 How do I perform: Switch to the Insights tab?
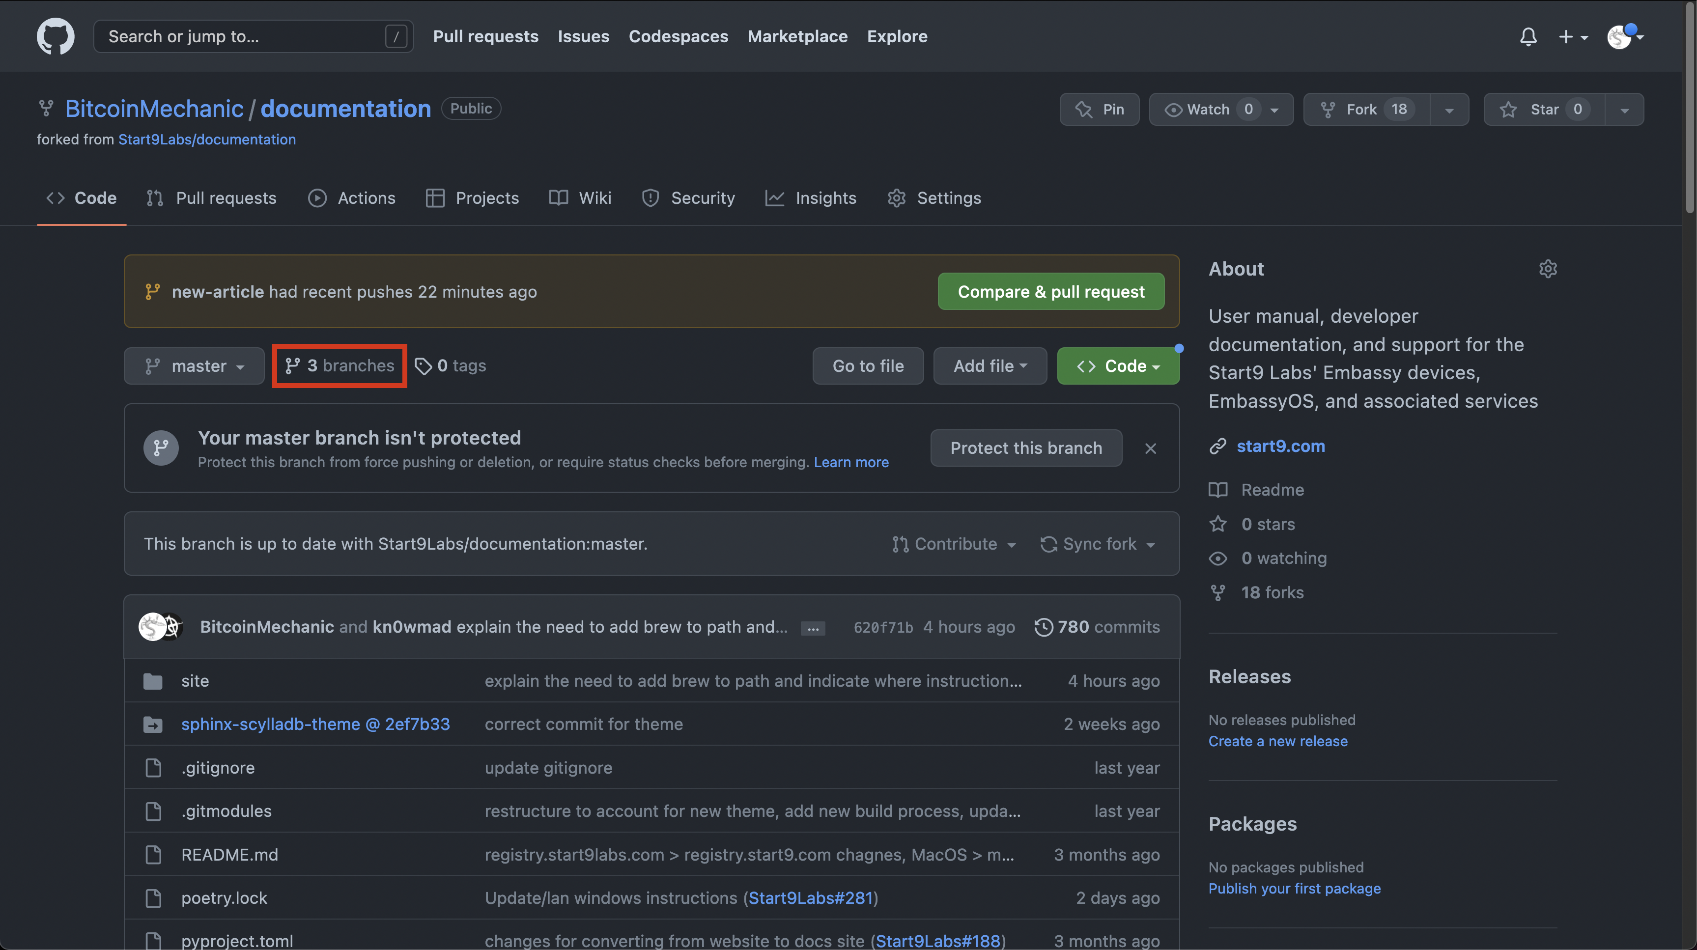coord(811,197)
